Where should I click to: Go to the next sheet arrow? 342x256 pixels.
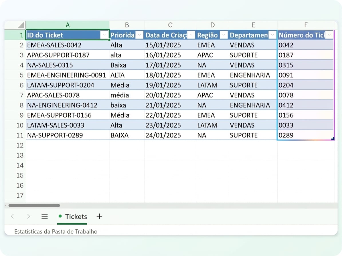(29, 216)
